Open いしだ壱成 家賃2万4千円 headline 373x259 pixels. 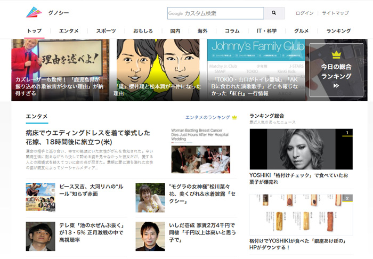point(202,232)
